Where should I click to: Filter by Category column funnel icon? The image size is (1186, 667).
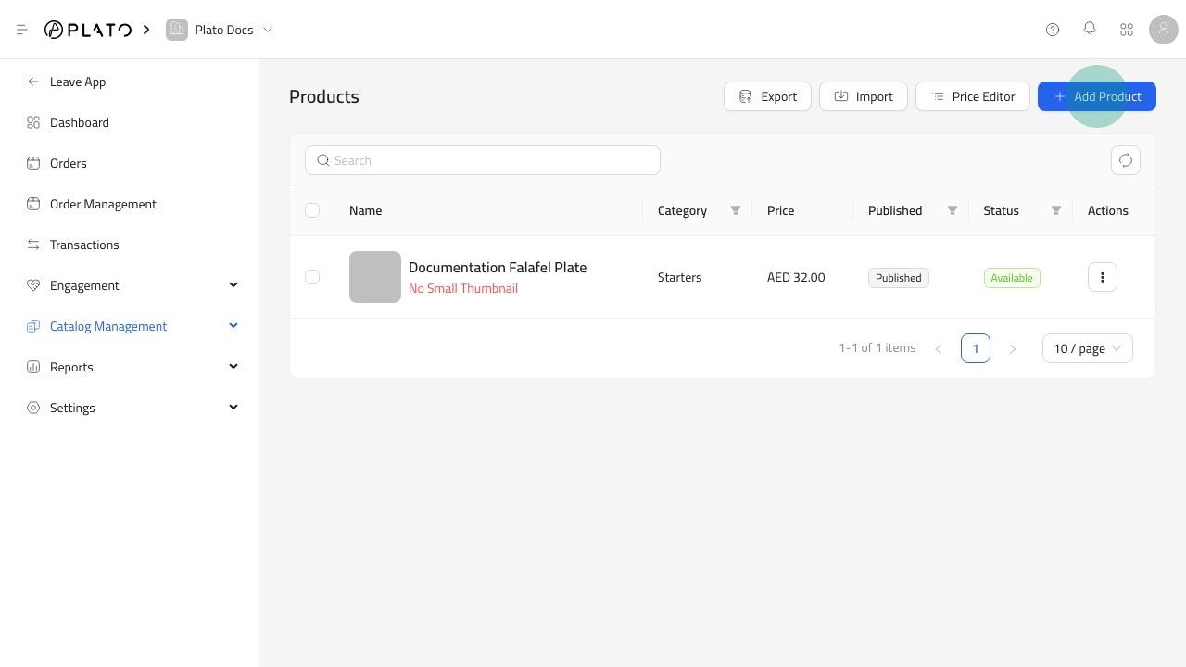coord(736,210)
